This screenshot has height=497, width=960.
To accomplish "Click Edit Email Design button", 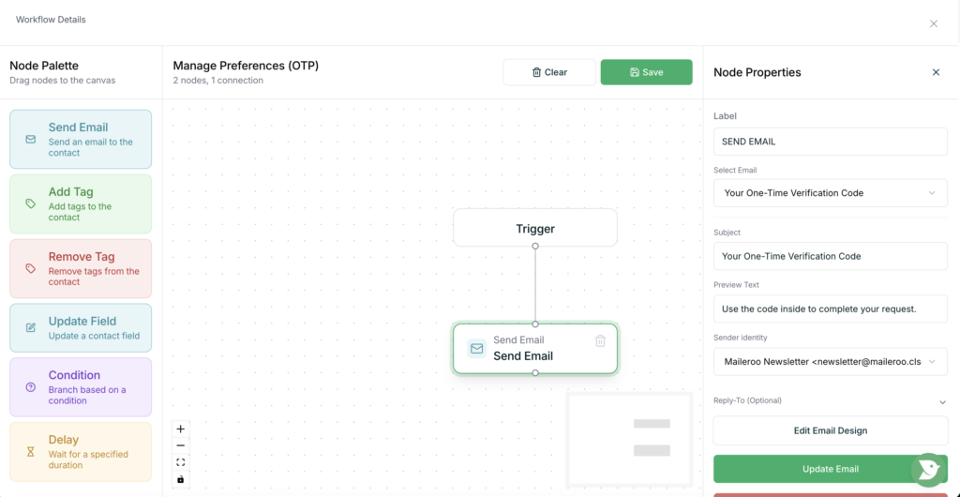I will click(x=830, y=430).
